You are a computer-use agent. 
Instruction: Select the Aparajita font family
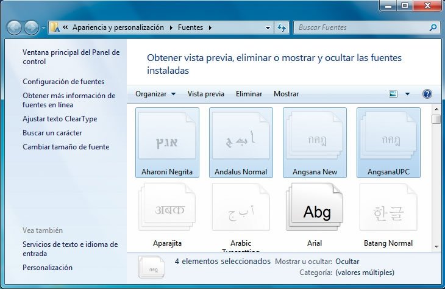pos(167,215)
